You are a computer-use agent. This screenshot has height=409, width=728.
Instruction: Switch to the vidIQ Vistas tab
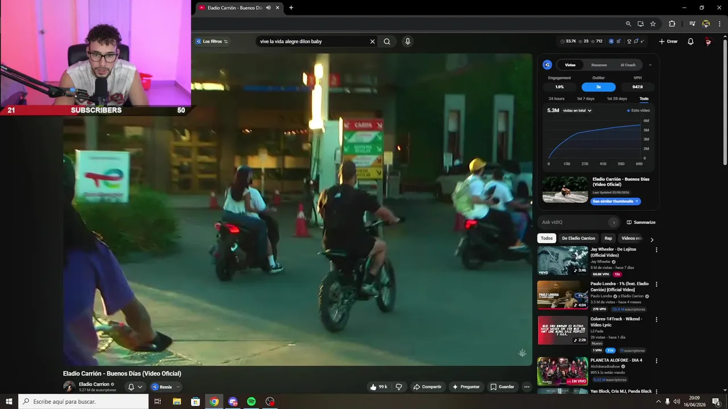pyautogui.click(x=570, y=65)
